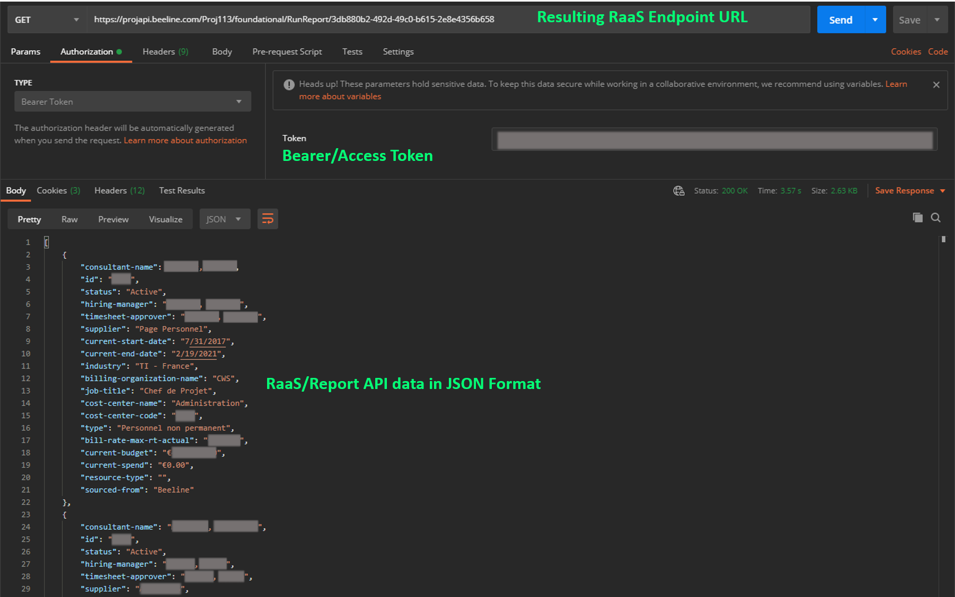Switch to the Raw response view
Image resolution: width=955 pixels, height=597 pixels.
point(69,219)
